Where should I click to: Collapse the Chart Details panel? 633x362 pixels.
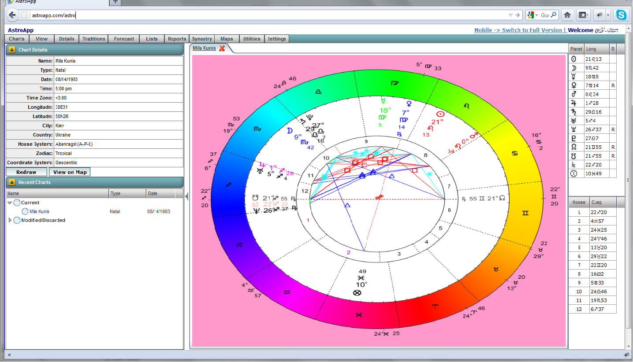coord(12,50)
